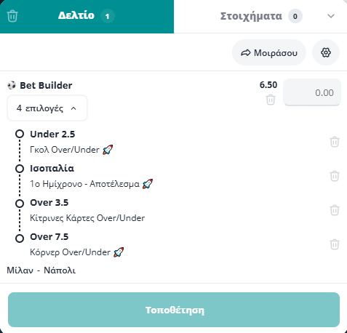Screen dimensions: 347x333
Task: Delete the Ισοπαλία first-half selection
Action: point(335,176)
